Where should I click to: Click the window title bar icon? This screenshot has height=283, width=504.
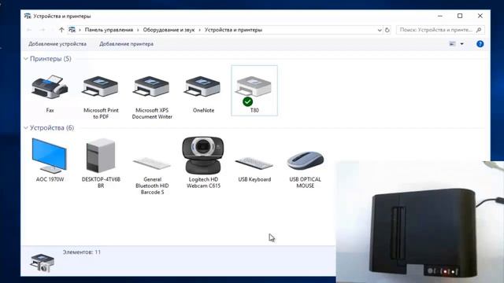point(28,16)
